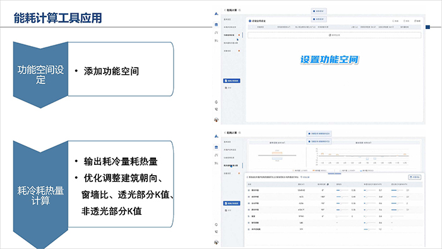The width and height of the screenshot is (442, 249).
Task: Click the 优化调整建筑朝向 bullet text
Action: pyautogui.click(x=123, y=178)
